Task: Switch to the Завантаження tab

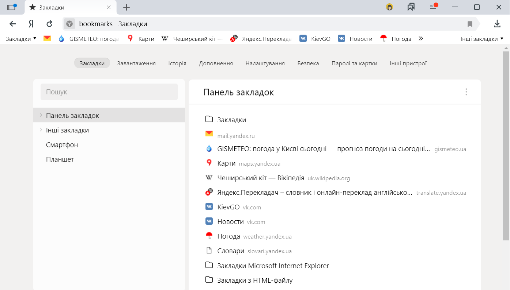Action: click(136, 63)
